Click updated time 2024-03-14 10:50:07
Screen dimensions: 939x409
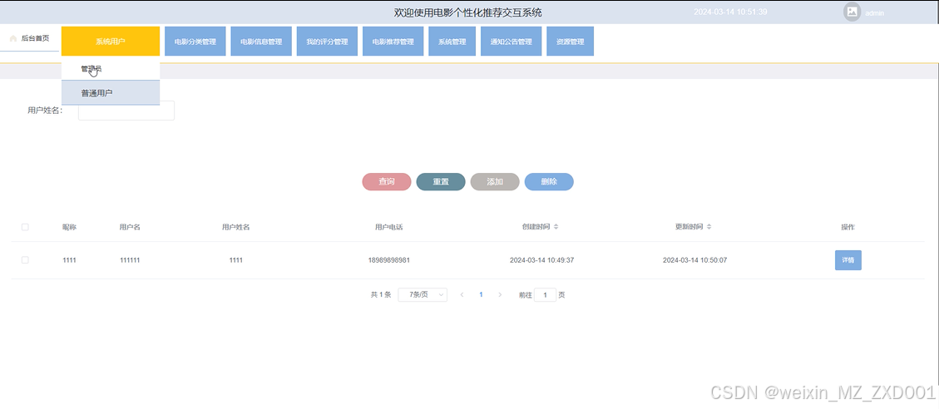(x=694, y=260)
